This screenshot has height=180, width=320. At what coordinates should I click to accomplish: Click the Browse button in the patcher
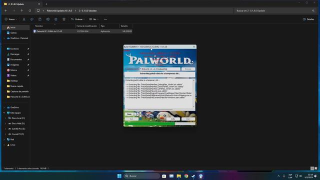pos(188,69)
